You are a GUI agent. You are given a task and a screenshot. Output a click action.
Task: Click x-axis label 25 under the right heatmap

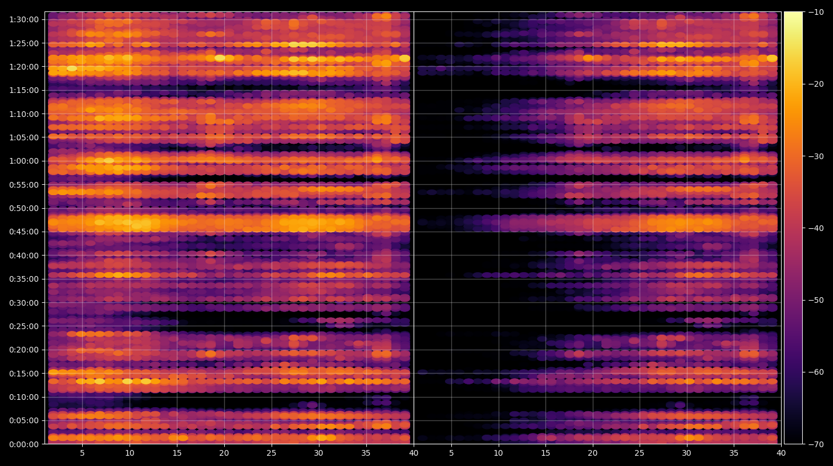(640, 453)
